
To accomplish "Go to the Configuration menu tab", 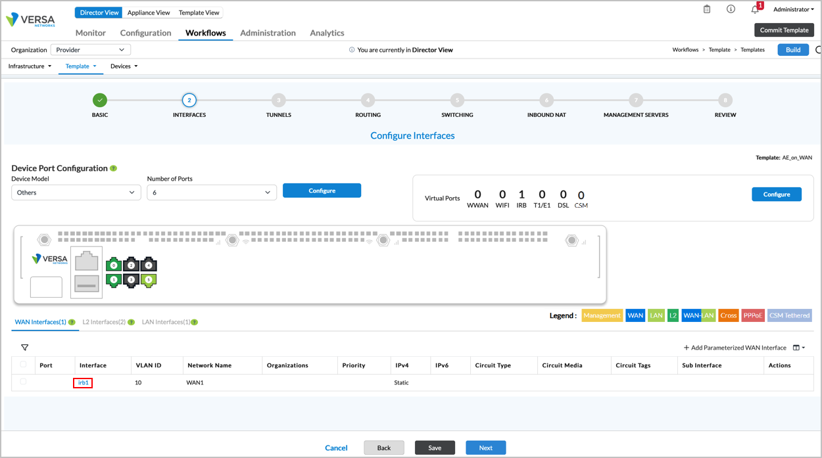I will click(145, 33).
